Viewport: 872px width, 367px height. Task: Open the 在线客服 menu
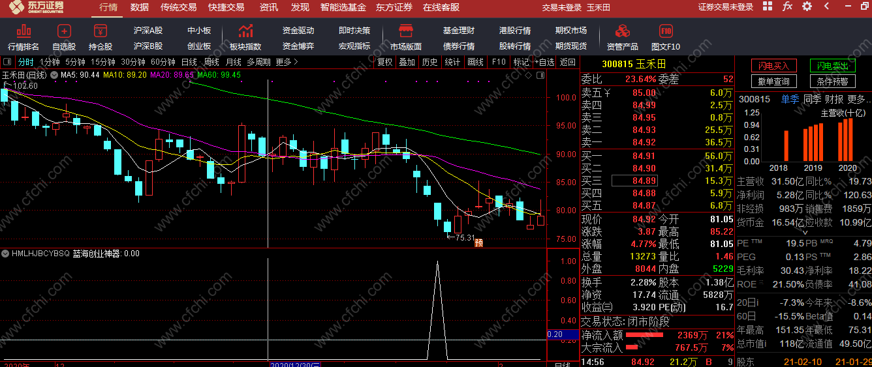(x=441, y=7)
